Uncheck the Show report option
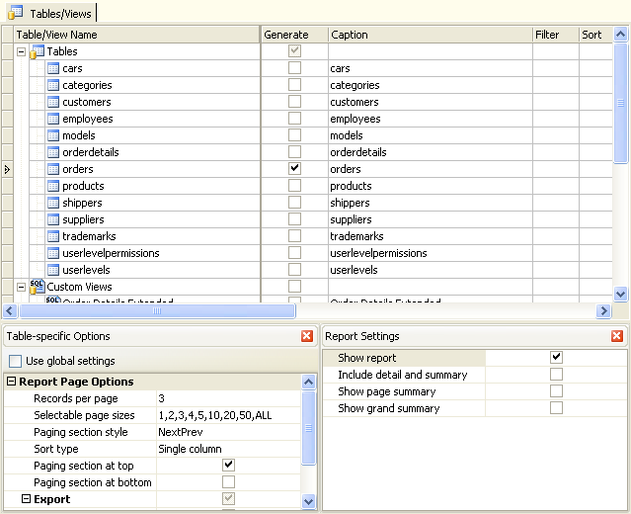The image size is (631, 514). (x=556, y=357)
